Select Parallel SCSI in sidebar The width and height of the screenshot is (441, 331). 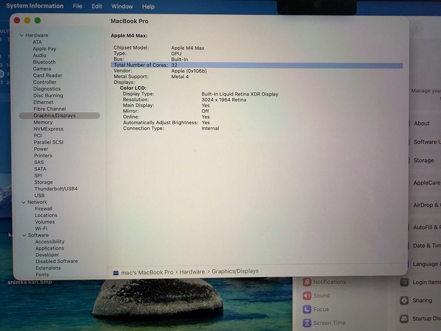pyautogui.click(x=49, y=142)
